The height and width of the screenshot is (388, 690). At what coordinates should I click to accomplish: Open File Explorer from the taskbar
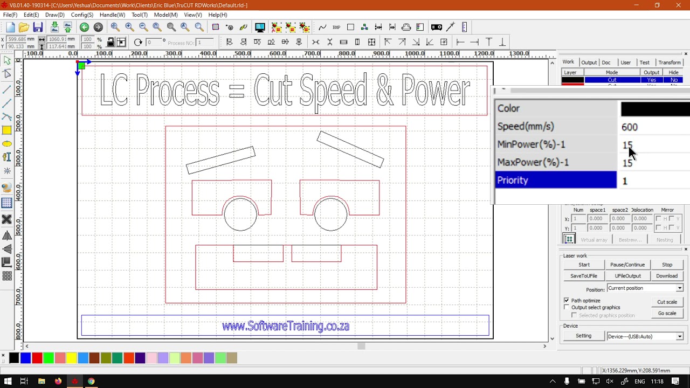42,382
